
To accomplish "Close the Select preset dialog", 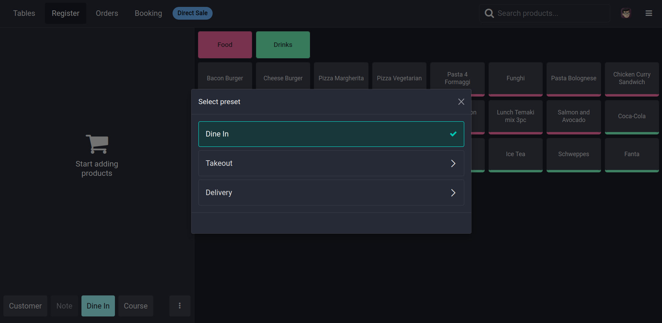I will pos(461,102).
